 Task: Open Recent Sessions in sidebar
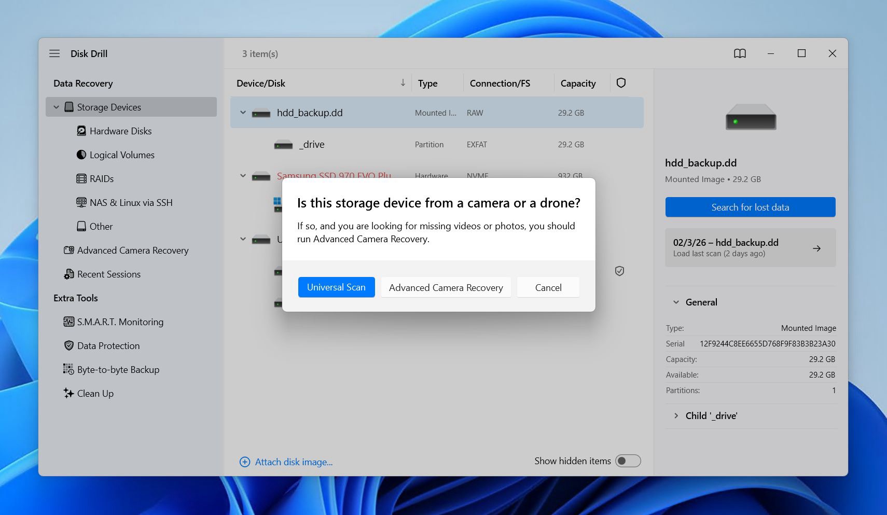pyautogui.click(x=108, y=274)
